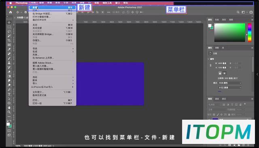Toggle Quick Mask mode in toolbar
This screenshot has height=148, width=259.
9,131
